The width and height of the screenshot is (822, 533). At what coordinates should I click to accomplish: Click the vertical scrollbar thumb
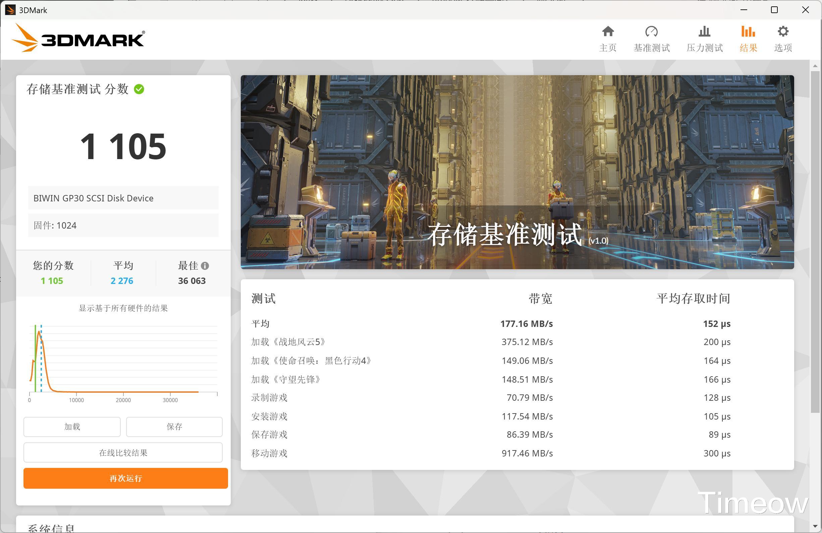815,242
